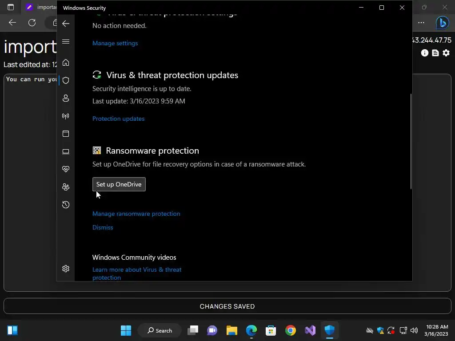Image resolution: width=455 pixels, height=341 pixels.
Task: Click taskbar Search box
Action: (x=160, y=330)
